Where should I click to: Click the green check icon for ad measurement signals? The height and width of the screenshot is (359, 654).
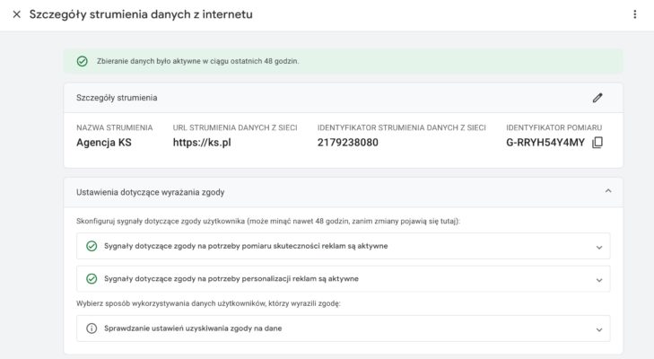tap(92, 246)
